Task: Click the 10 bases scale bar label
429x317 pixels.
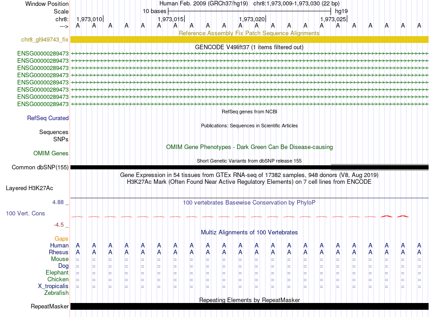Action: click(x=154, y=11)
